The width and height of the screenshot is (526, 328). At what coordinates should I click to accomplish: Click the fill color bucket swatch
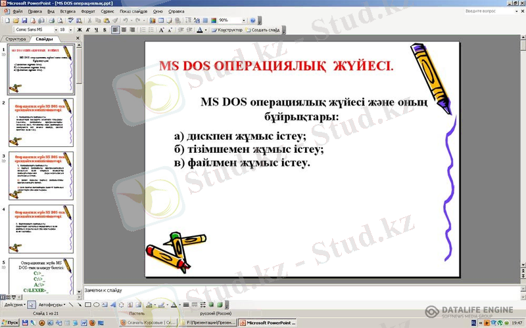click(x=149, y=304)
